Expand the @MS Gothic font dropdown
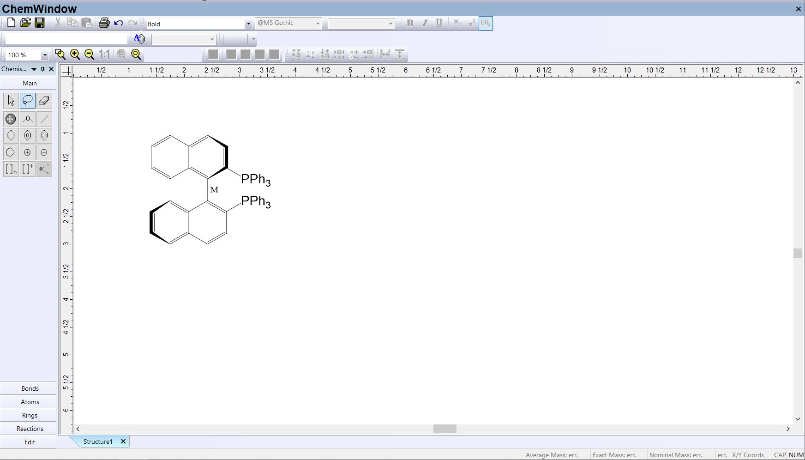The height and width of the screenshot is (460, 805). click(x=318, y=24)
